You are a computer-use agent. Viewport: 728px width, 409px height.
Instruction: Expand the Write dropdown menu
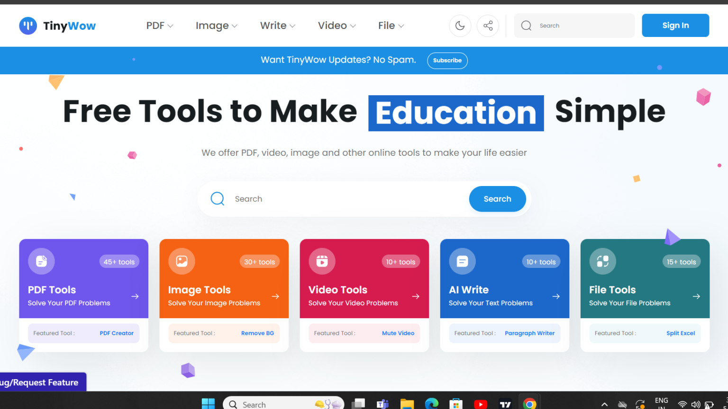coord(278,26)
